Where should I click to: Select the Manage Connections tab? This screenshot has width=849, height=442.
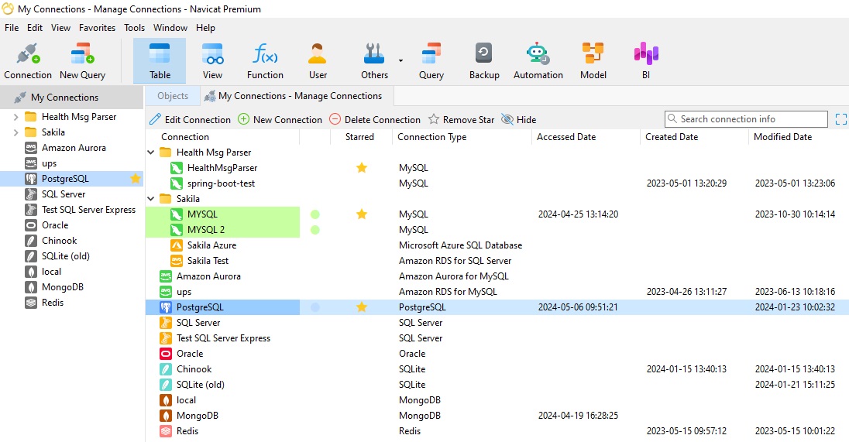click(297, 96)
